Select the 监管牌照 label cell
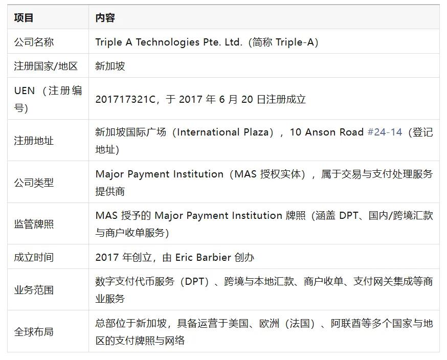The width and height of the screenshot is (447, 360). (x=34, y=224)
